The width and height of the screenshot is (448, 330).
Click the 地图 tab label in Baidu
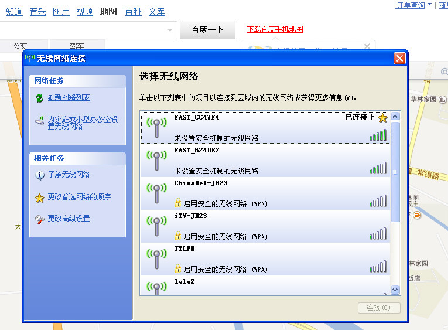pyautogui.click(x=108, y=12)
